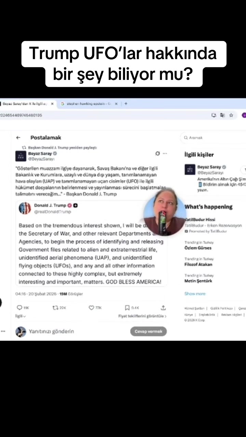Click Donald J. Trump's quoted post avatar

(25, 208)
